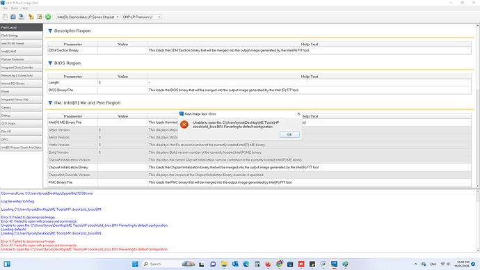Click the BIOS Binary File value field

point(122,90)
